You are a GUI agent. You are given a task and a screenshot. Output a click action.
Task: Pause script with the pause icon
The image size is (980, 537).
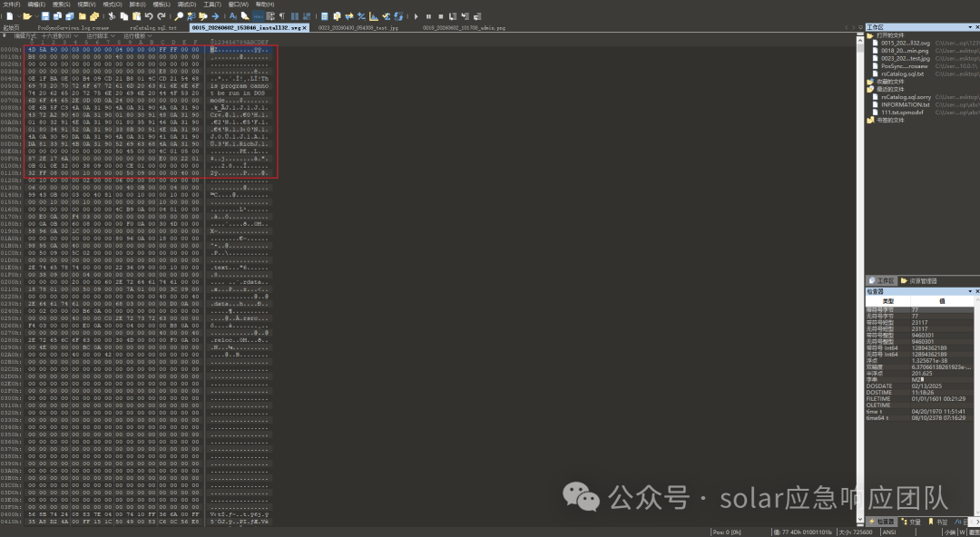coord(428,16)
